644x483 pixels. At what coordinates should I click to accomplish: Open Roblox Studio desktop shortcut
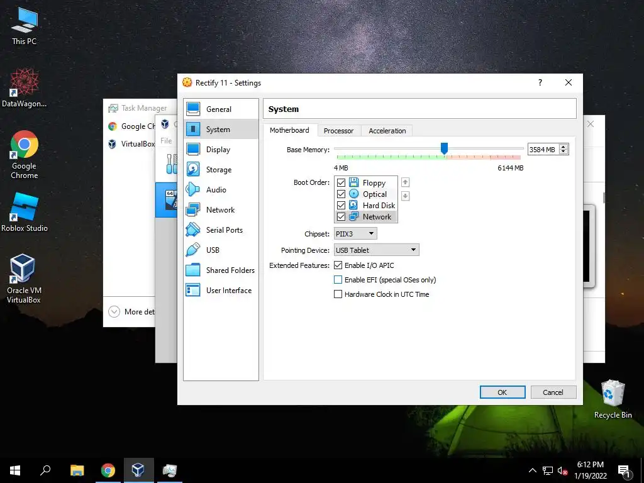click(25, 213)
